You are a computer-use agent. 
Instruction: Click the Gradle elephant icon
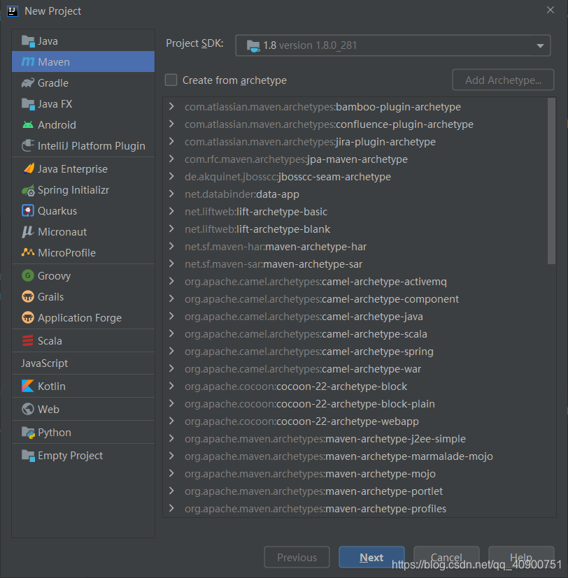(28, 83)
